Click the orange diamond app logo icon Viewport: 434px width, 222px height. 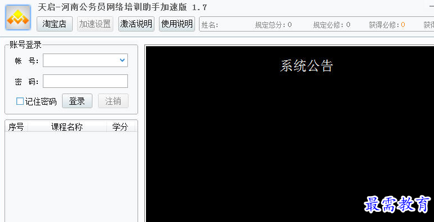tap(18, 17)
